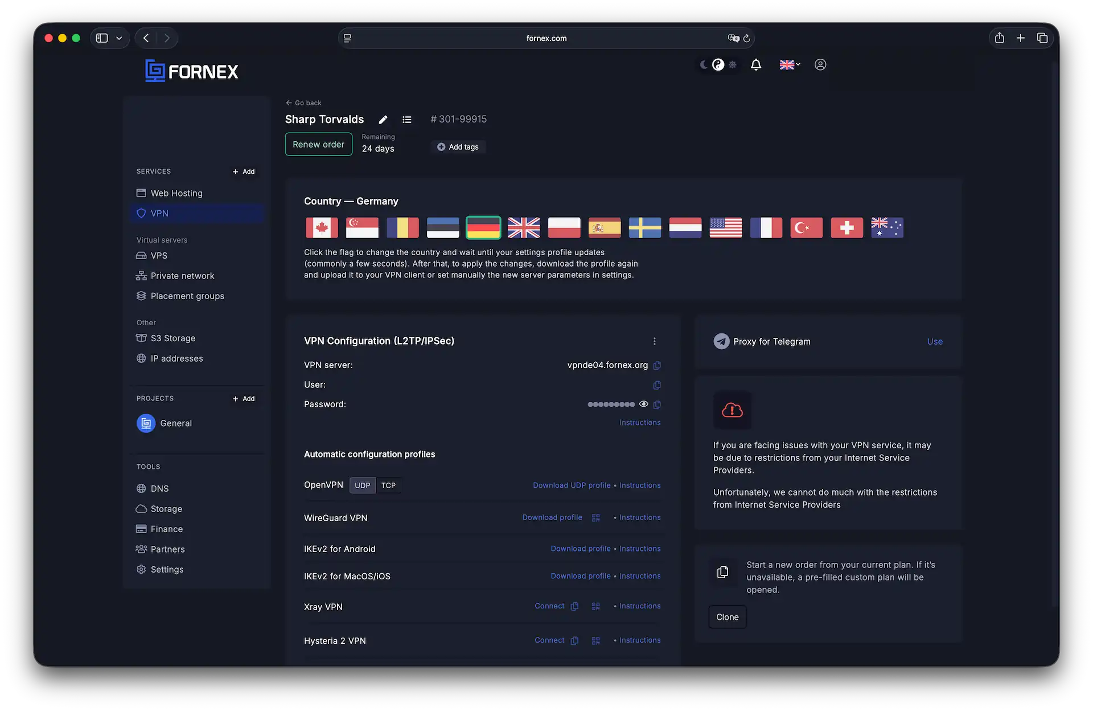Image resolution: width=1093 pixels, height=711 pixels.
Task: Open Finance in sidebar
Action: (197, 529)
